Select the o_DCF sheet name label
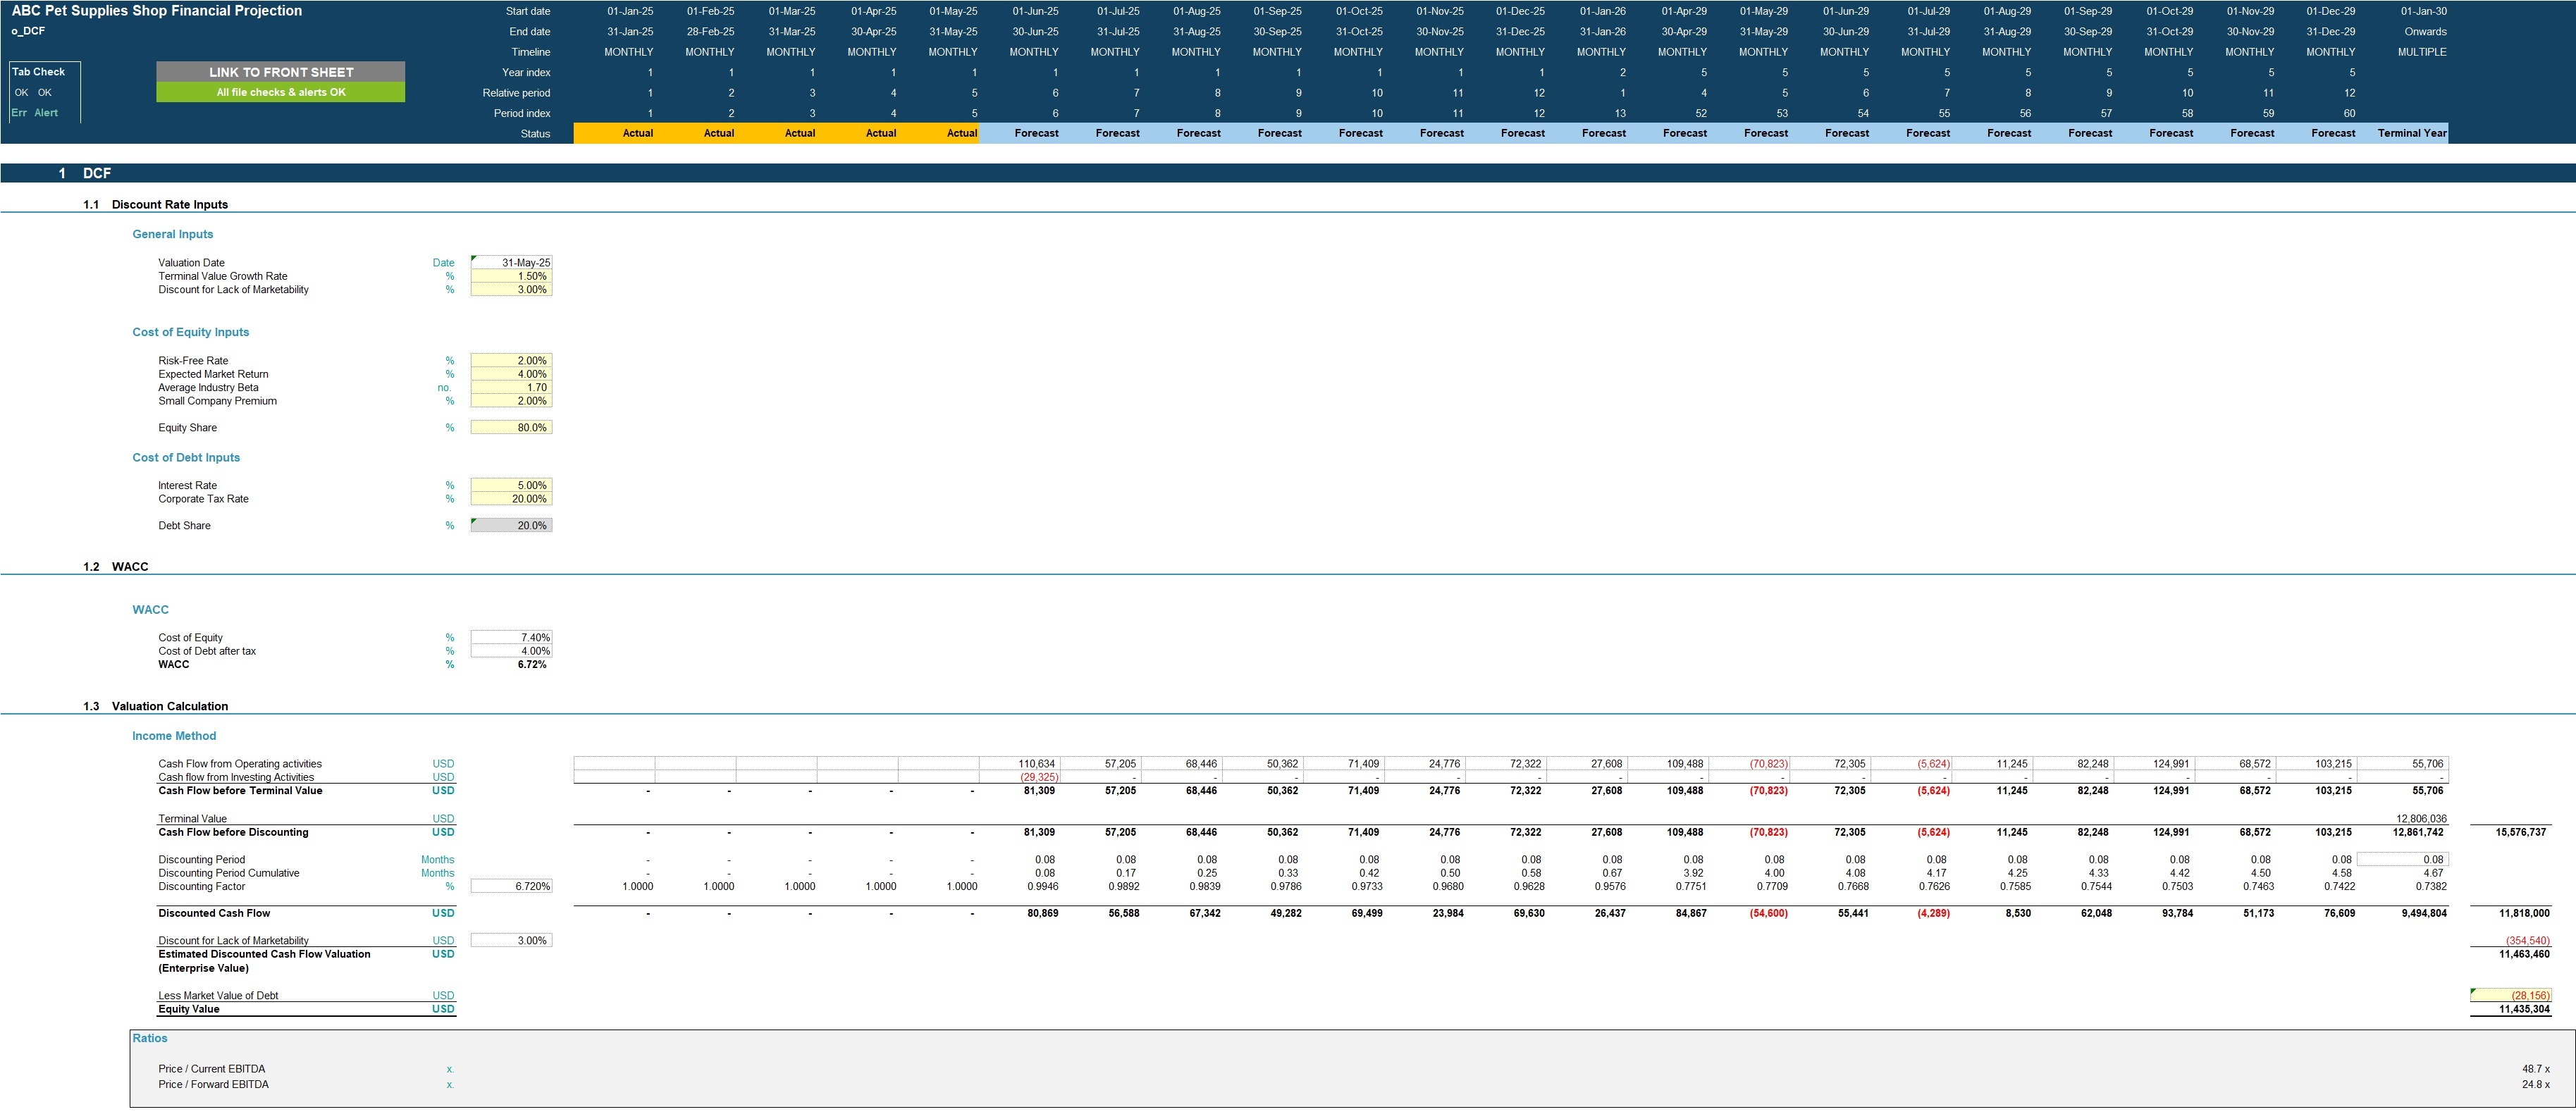 (x=28, y=31)
